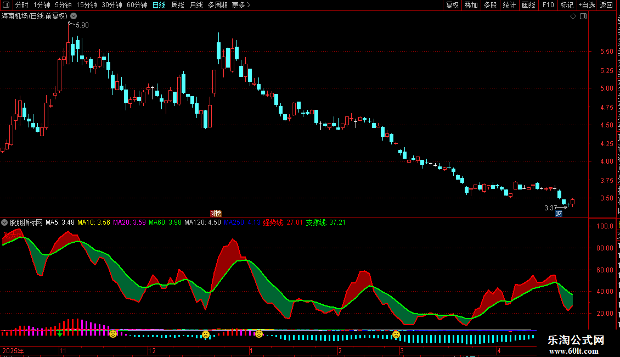Image resolution: width=620 pixels, height=357 pixels.
Task: Click the MA250: 4.13 indicator value
Action: click(x=242, y=222)
